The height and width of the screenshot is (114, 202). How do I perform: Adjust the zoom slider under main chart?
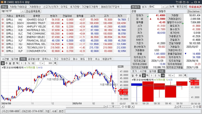click(113, 107)
